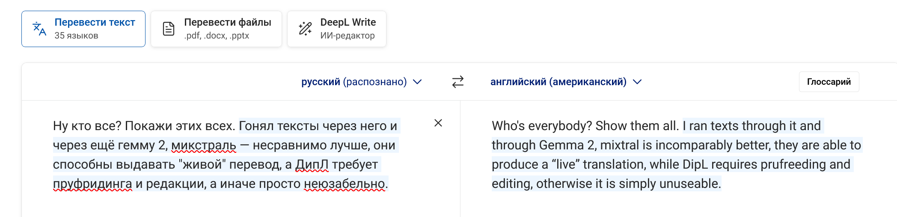Open target language "английский (американский)" selector
Screen dimensions: 897x217
click(558, 82)
